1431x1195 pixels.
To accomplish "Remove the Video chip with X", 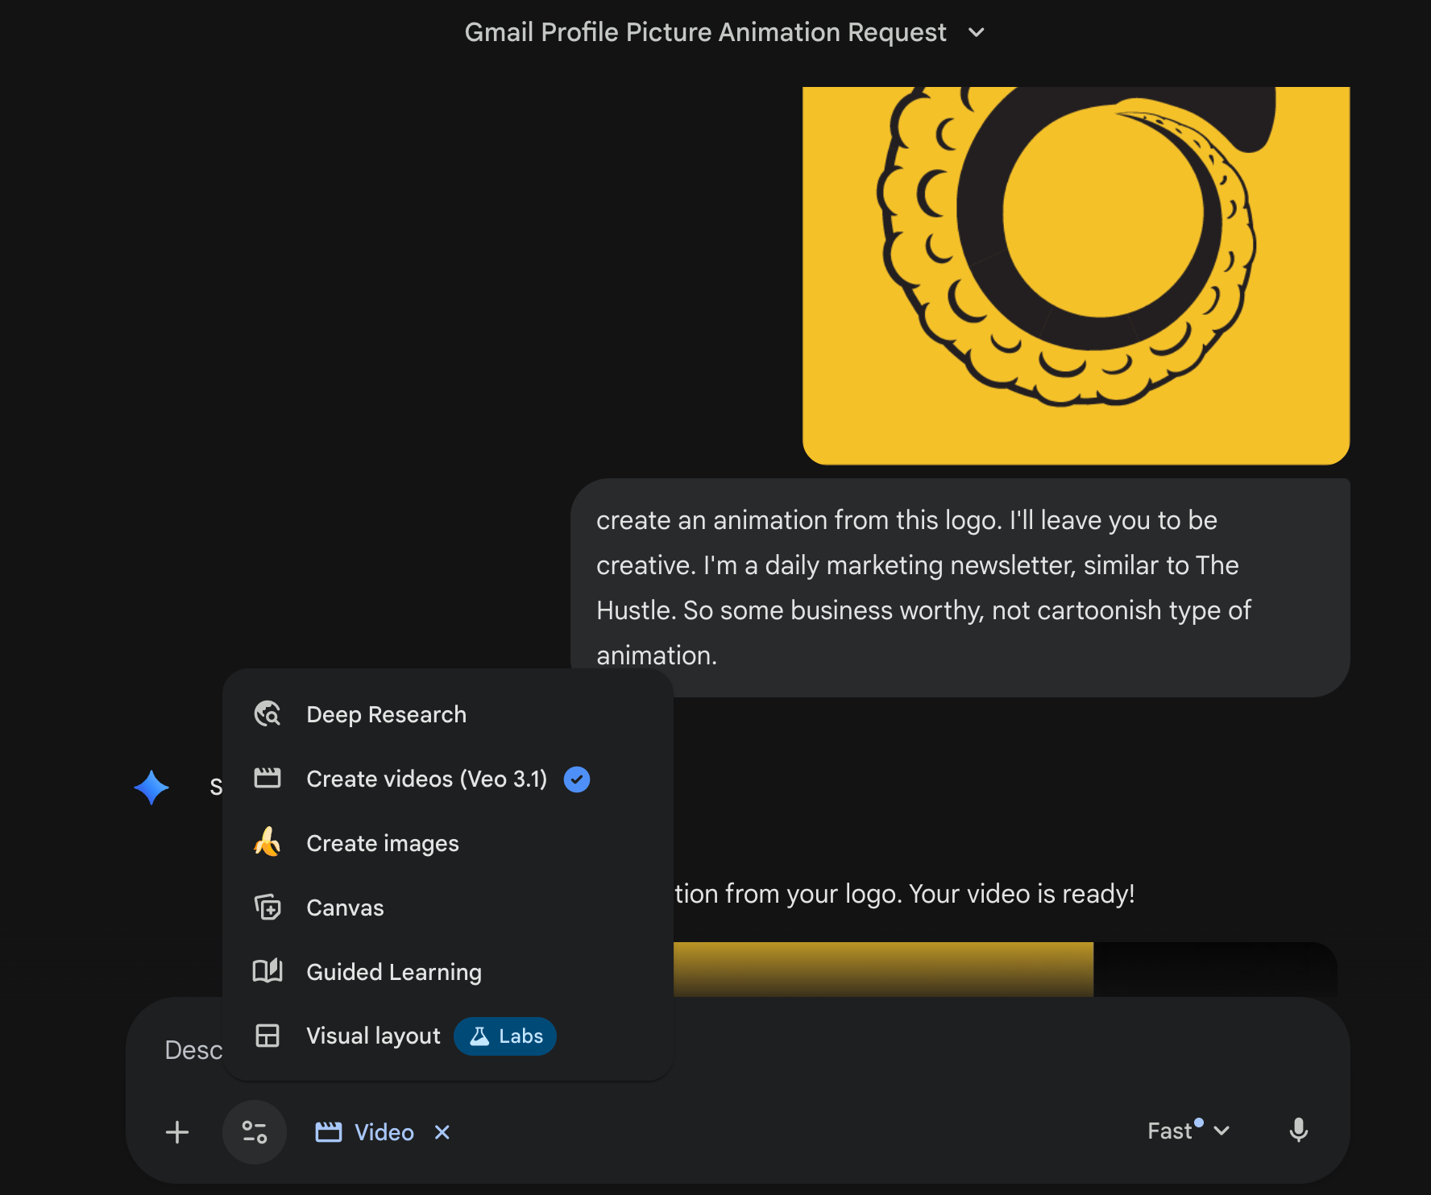I will (442, 1132).
